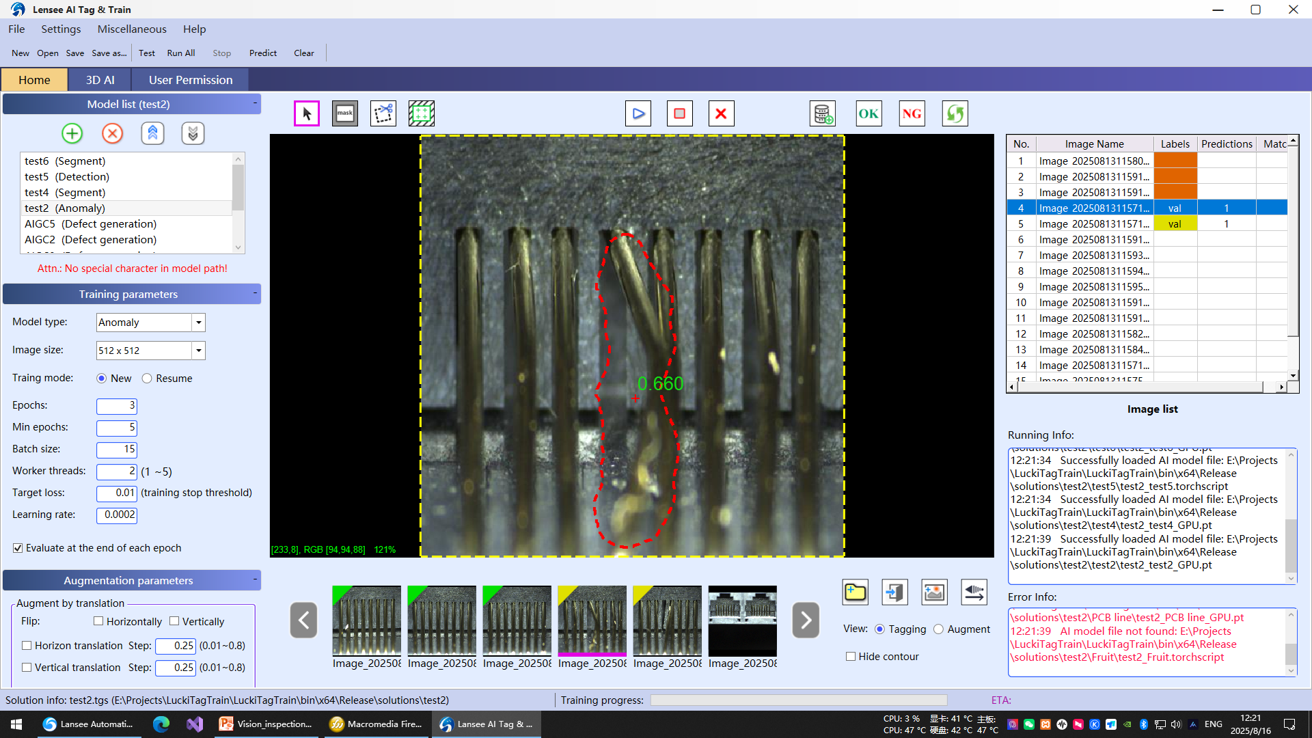Click the orange label cell in row 1
Image resolution: width=1312 pixels, height=738 pixels.
point(1175,161)
